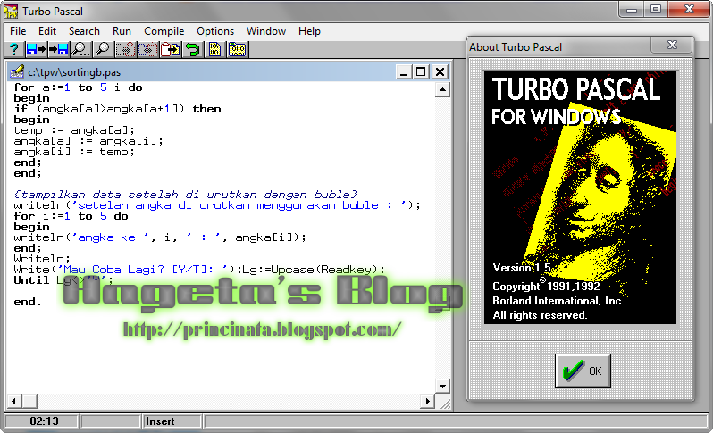Maximize the sortingb.pas editor window

(x=421, y=71)
